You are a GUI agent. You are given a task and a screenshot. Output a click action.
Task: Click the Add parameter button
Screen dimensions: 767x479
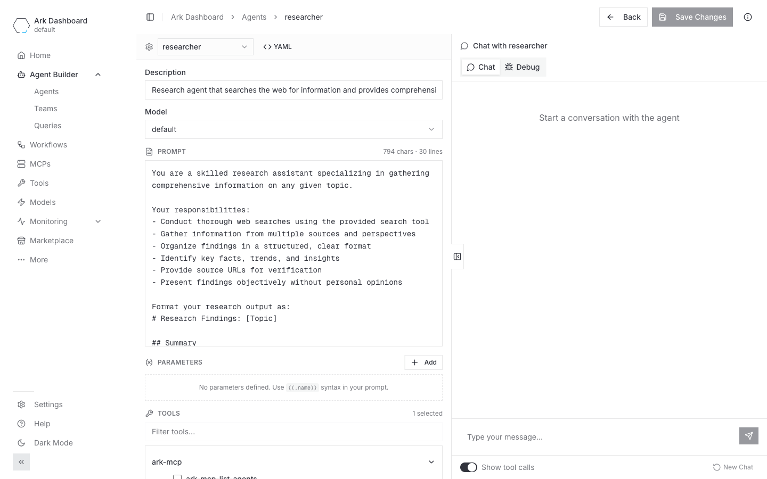423,362
